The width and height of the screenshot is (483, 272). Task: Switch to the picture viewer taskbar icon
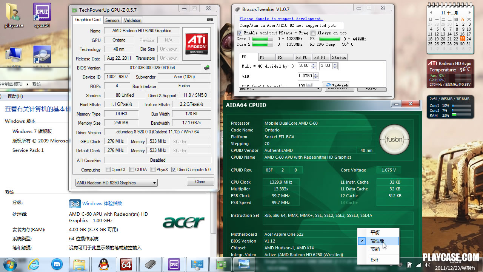[244, 264]
